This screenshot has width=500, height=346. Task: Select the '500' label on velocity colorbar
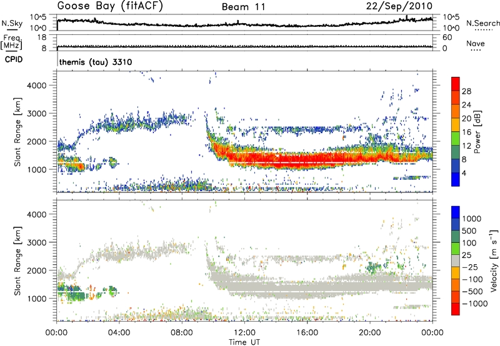469,231
